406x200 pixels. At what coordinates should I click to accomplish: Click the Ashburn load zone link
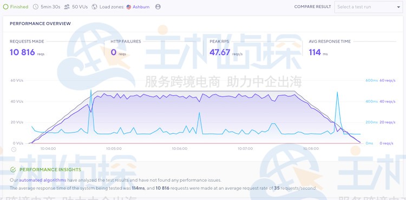[141, 7]
